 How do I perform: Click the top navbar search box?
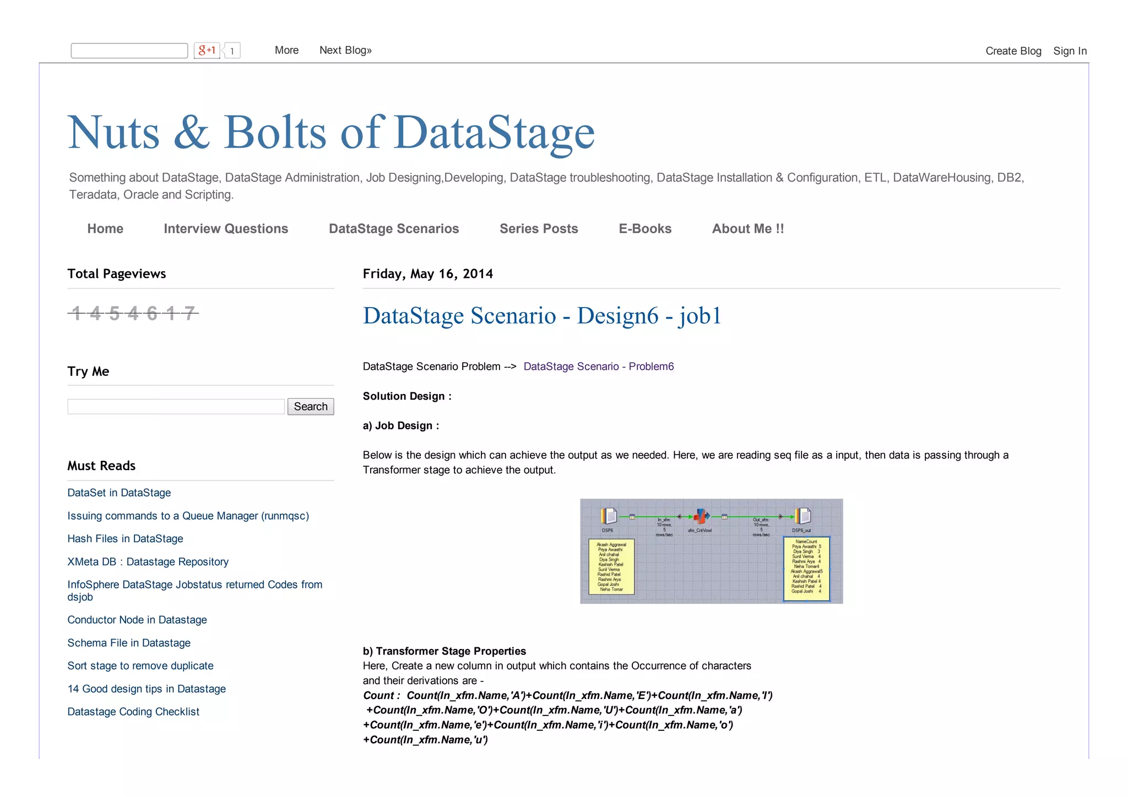tap(129, 51)
